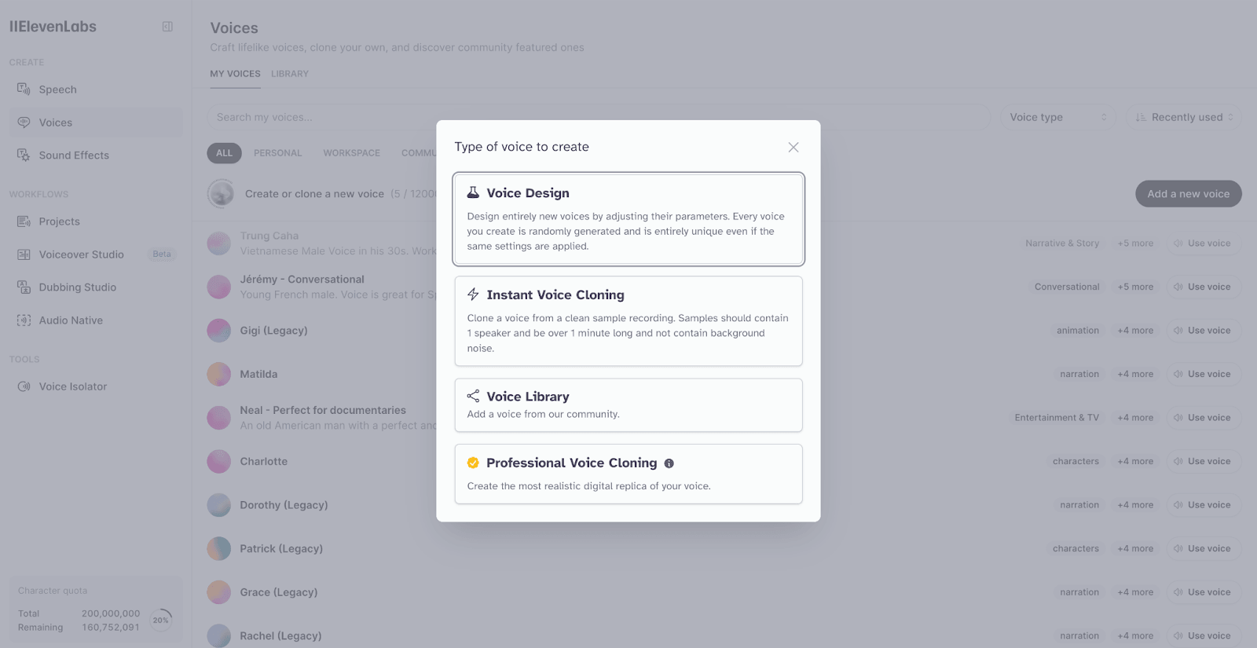This screenshot has width=1257, height=648.
Task: Collapse the sidebar panel
Action: 167,26
